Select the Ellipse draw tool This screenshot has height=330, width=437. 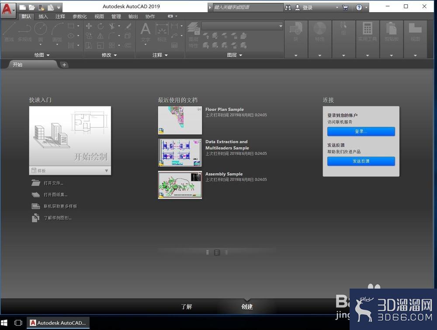coord(71,36)
